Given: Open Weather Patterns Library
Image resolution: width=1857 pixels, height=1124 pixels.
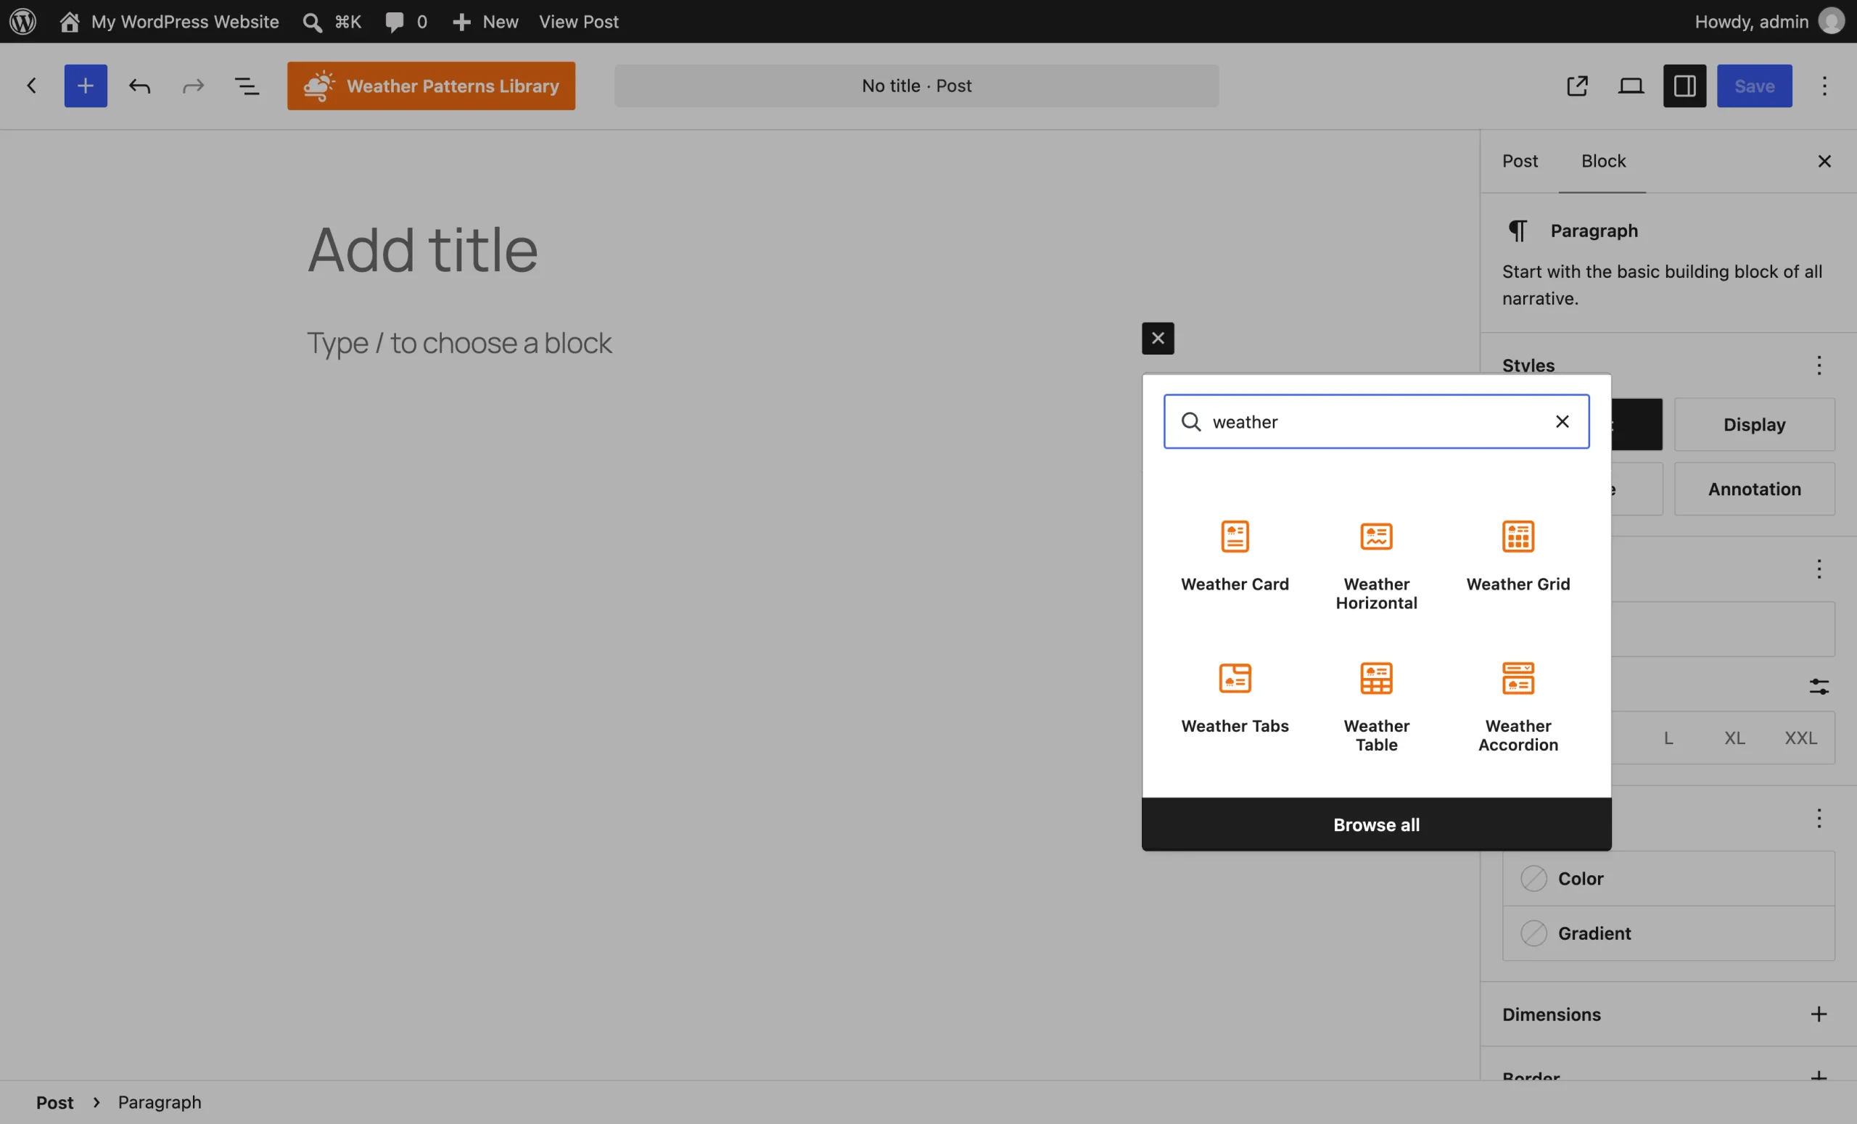Looking at the screenshot, I should (431, 86).
